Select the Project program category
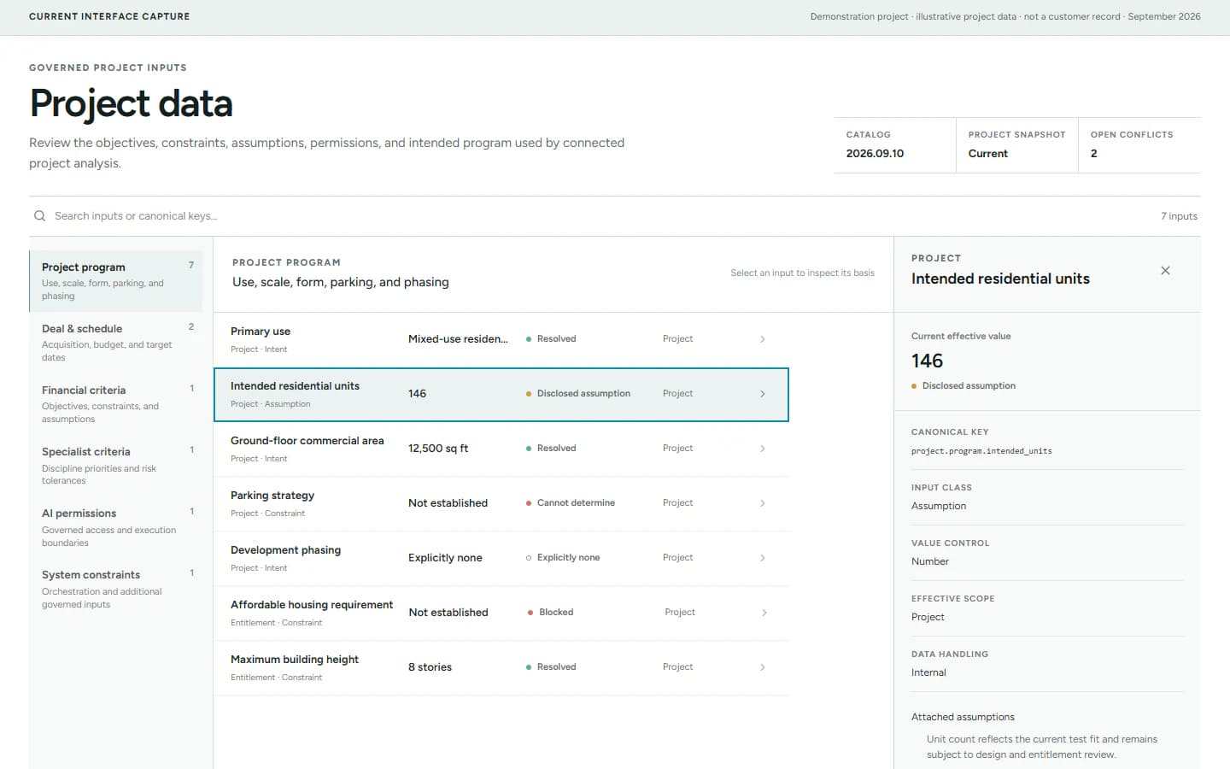Screen dimensions: 1230x769 116,281
